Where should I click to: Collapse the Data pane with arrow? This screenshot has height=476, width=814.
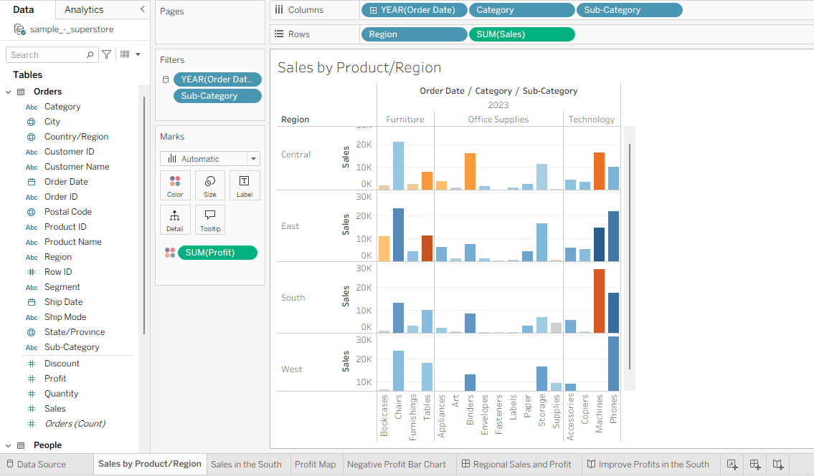click(x=142, y=9)
